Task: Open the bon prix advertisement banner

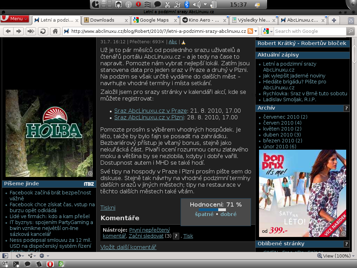Action: 303,193
